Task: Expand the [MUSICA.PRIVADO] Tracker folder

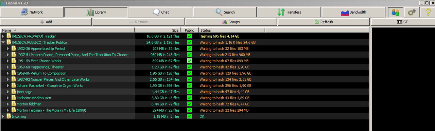Action: click(3, 36)
